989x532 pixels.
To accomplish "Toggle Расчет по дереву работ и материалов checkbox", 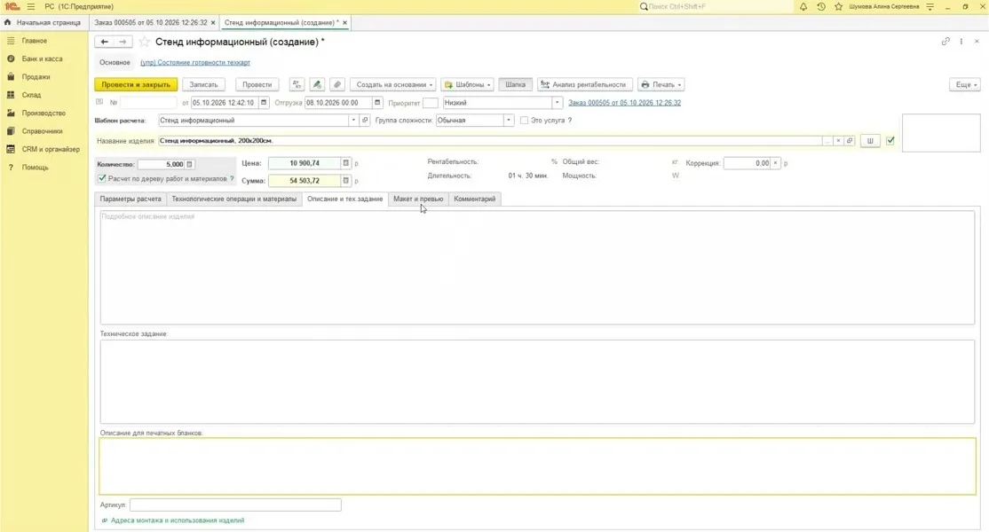I will [101, 179].
